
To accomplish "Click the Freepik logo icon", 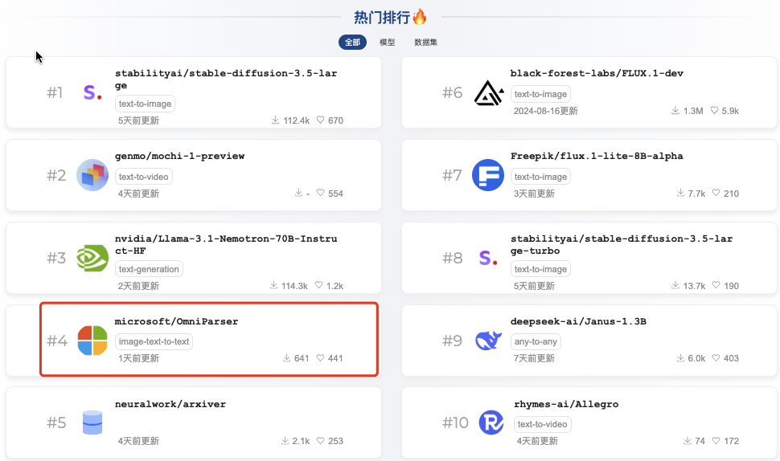I will tap(488, 175).
